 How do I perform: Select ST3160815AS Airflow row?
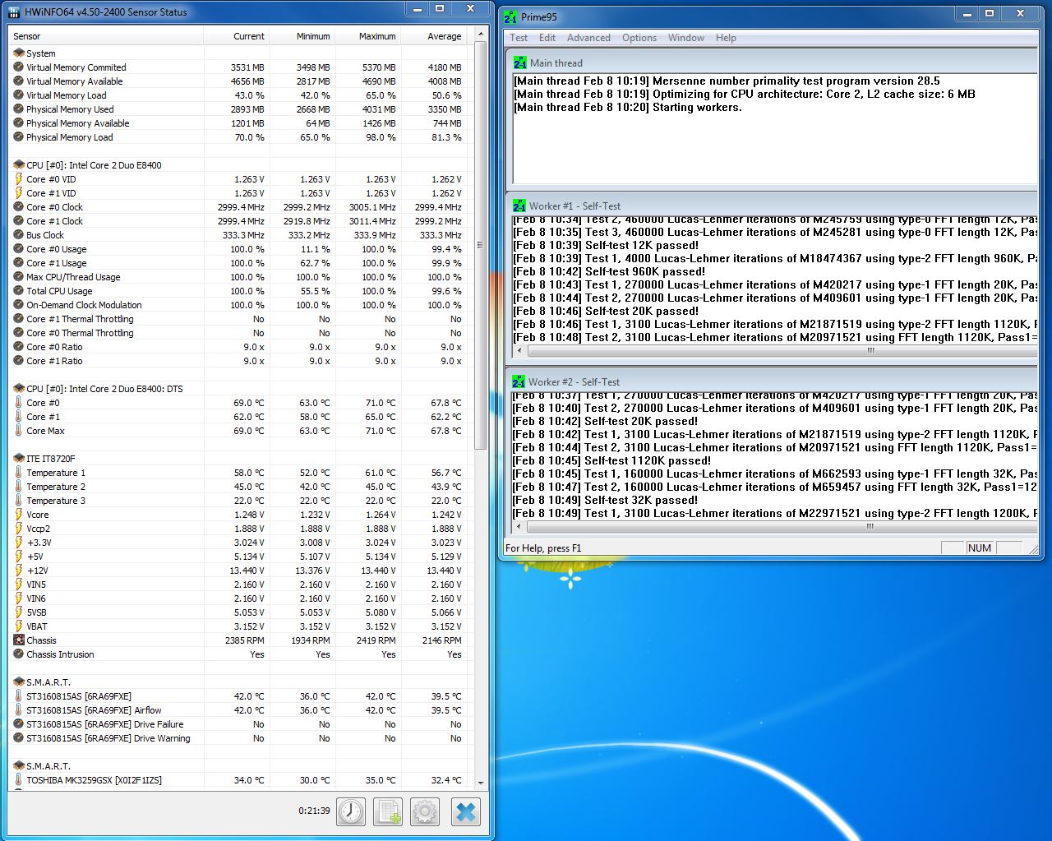[x=238, y=710]
